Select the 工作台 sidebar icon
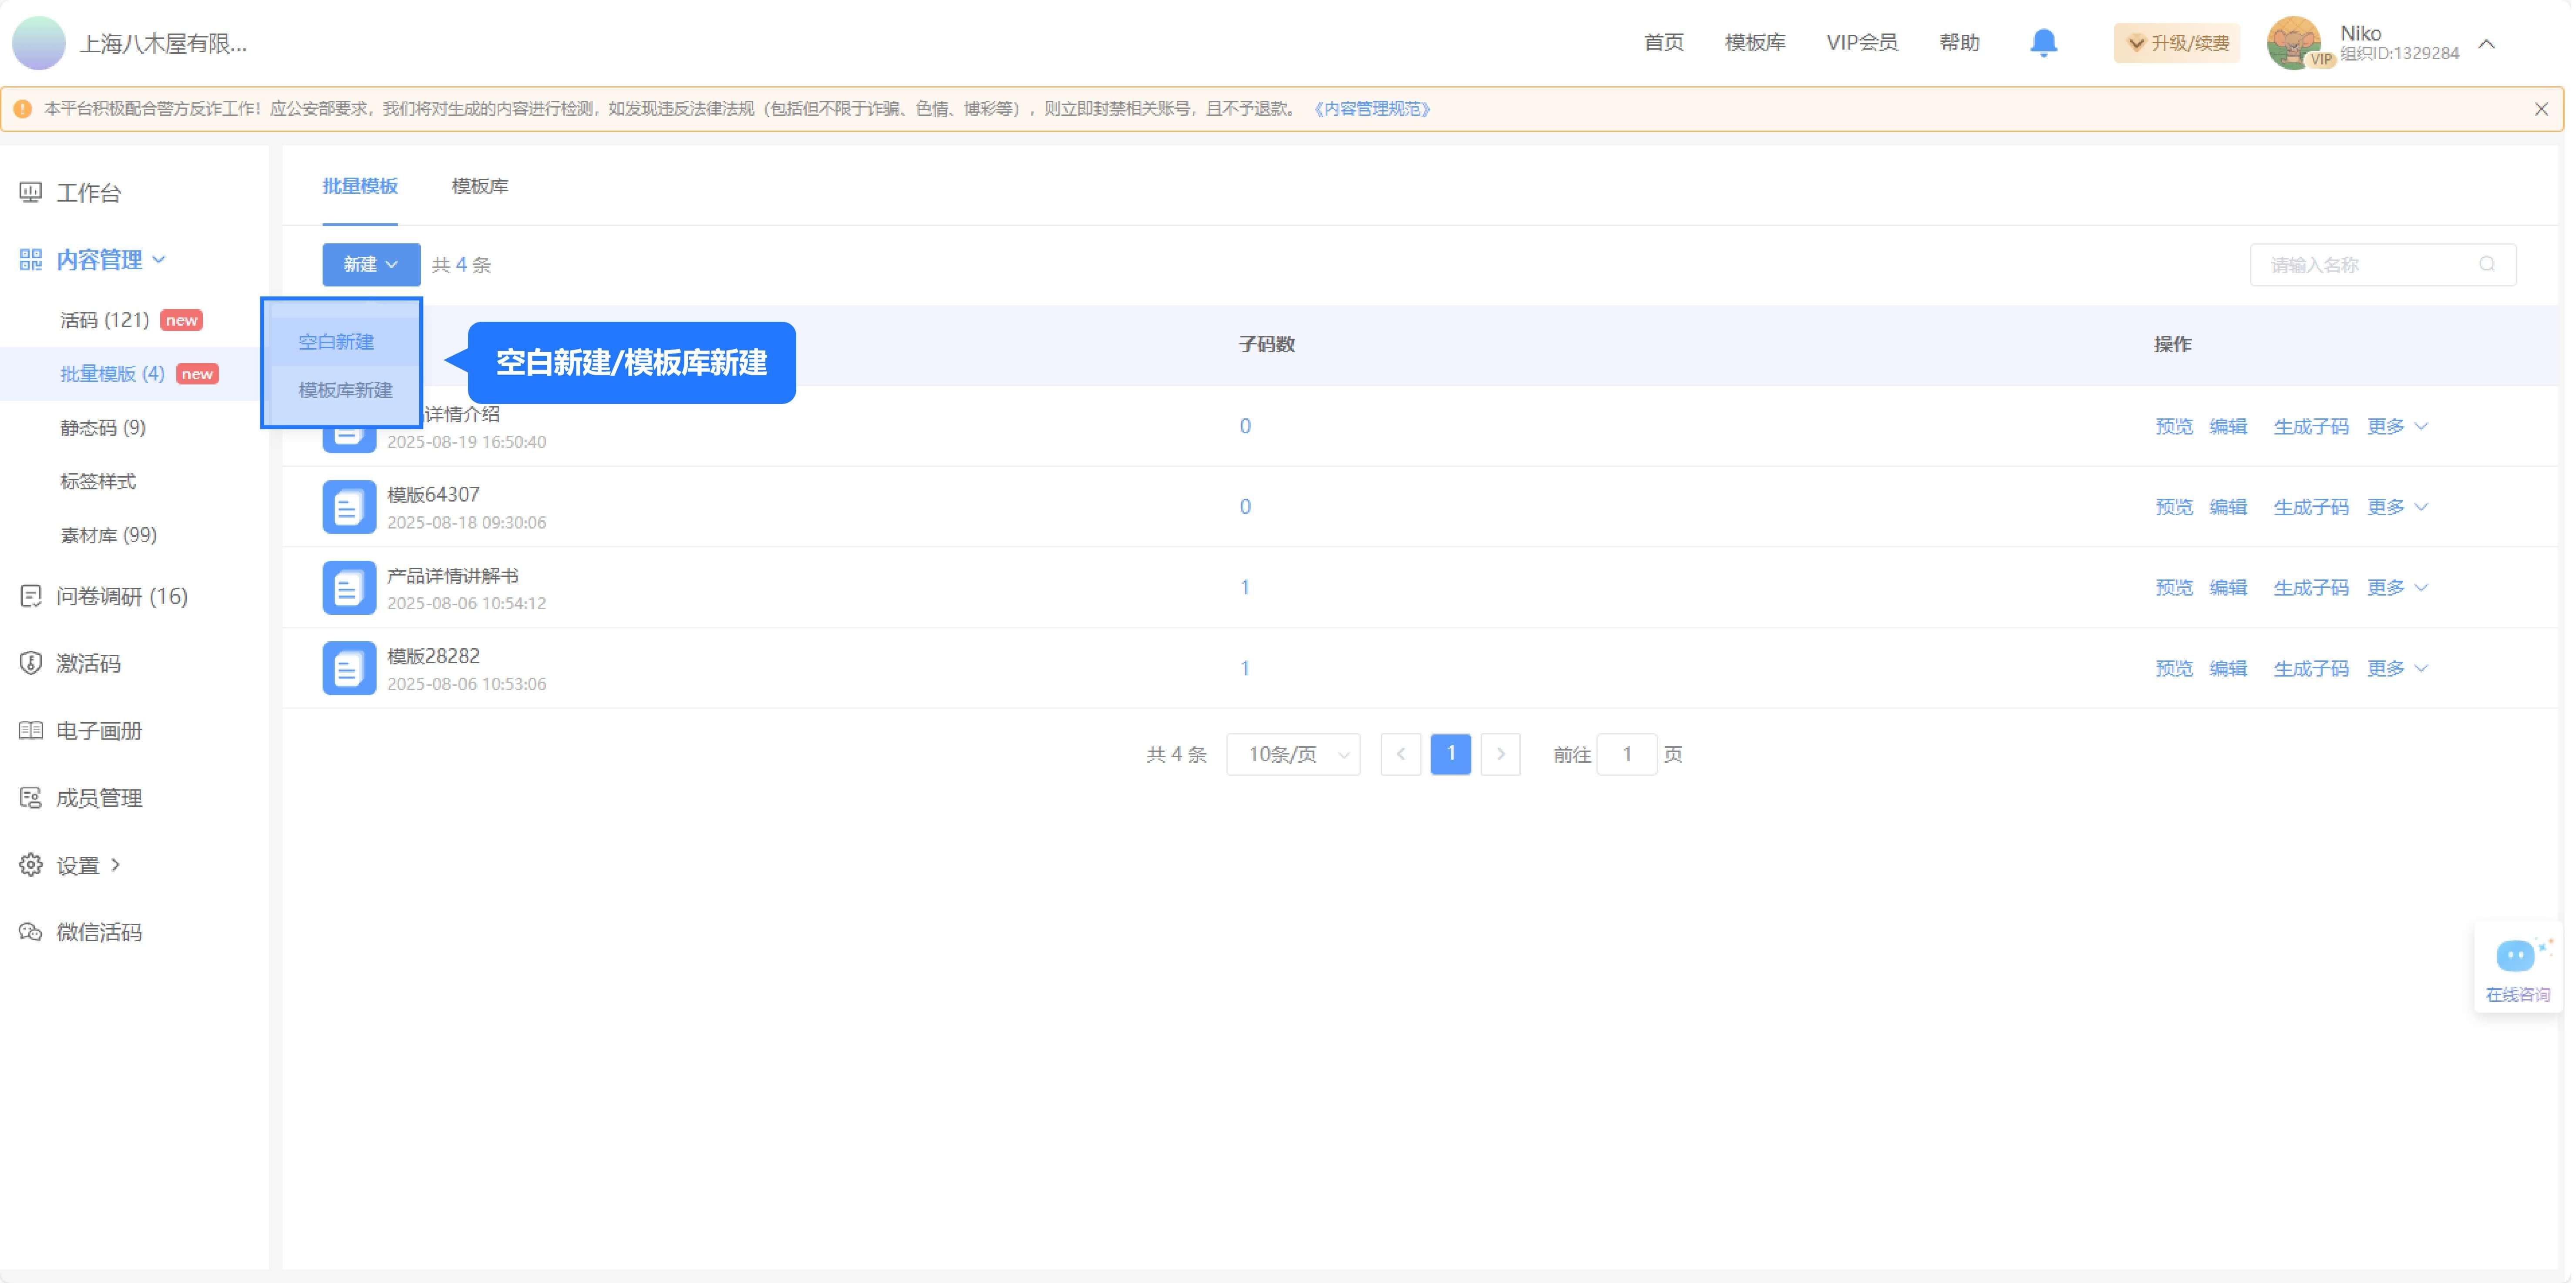Viewport: 2576px width, 1283px height. pos(30,192)
